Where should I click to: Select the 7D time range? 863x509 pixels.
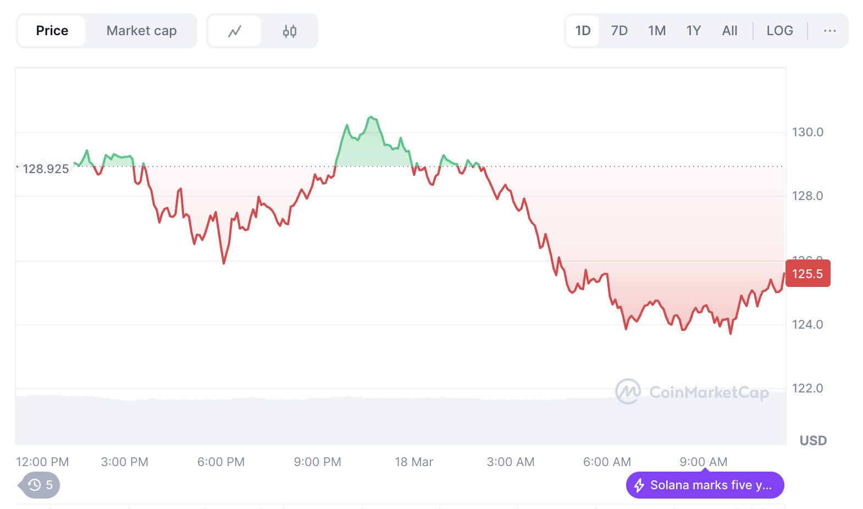tap(619, 31)
